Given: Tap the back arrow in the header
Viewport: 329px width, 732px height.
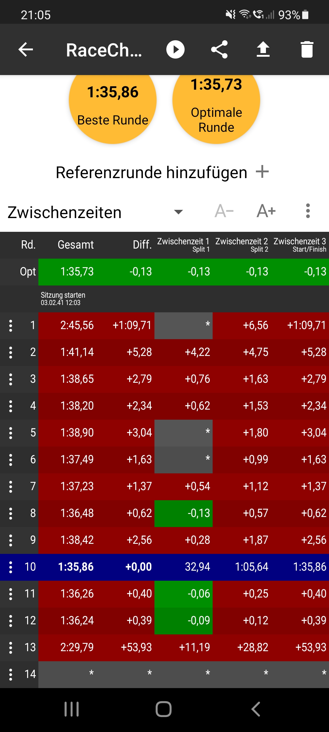Looking at the screenshot, I should (26, 49).
